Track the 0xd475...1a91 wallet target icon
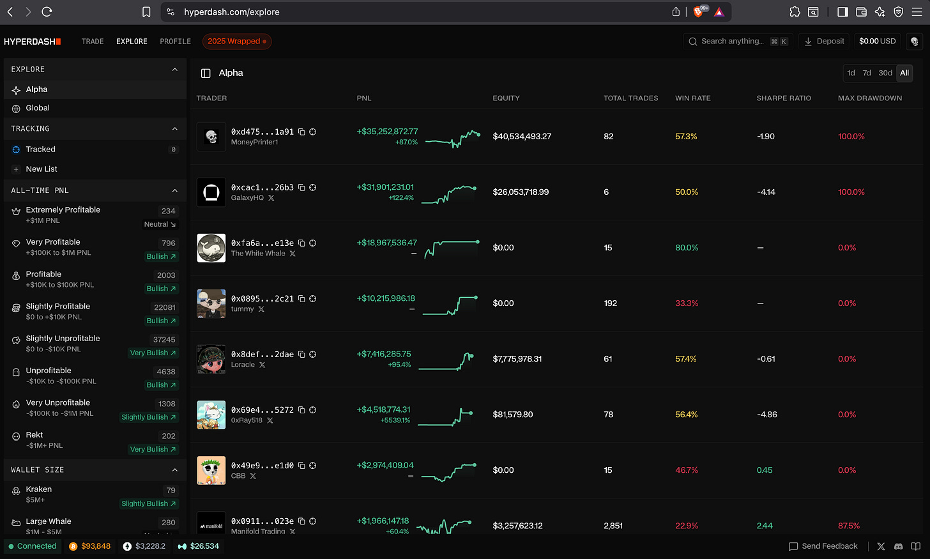 (x=313, y=132)
